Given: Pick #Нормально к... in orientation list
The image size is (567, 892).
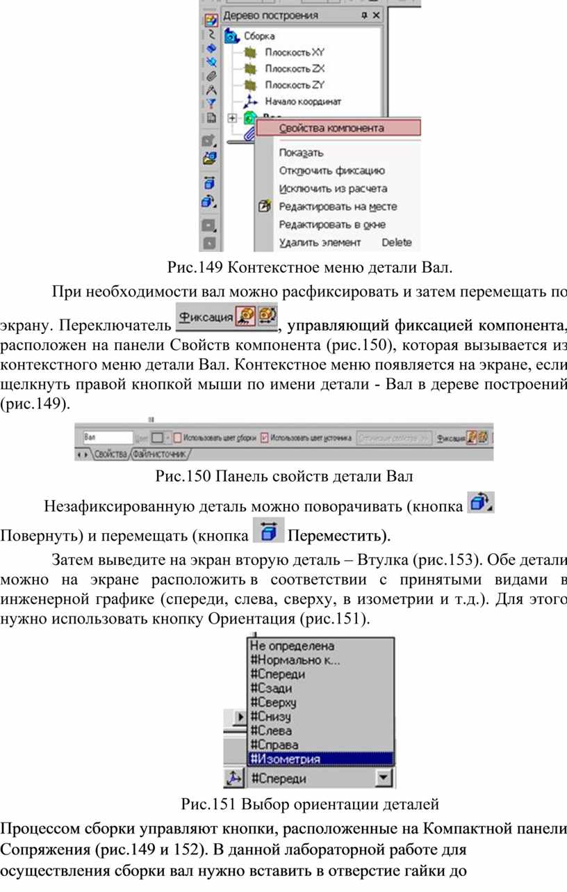Looking at the screenshot, I should click(321, 660).
